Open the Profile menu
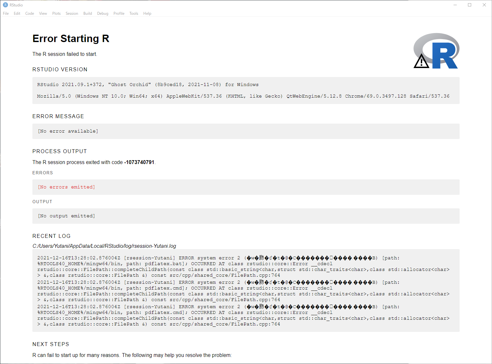The width and height of the screenshot is (492, 364). tap(119, 13)
